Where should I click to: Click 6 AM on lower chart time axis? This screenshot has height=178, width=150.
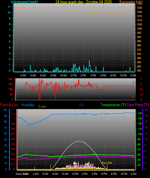click(x=45, y=174)
